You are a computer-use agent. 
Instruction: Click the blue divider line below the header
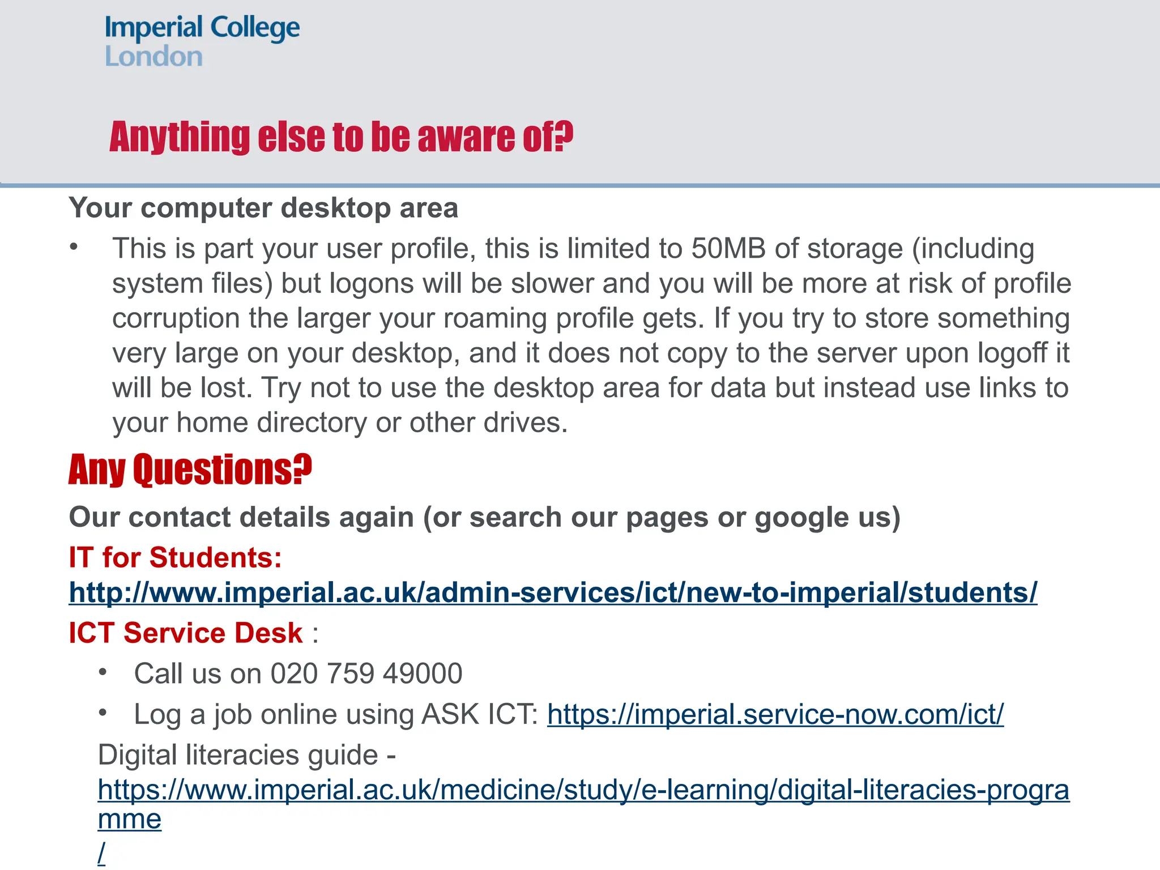580,185
